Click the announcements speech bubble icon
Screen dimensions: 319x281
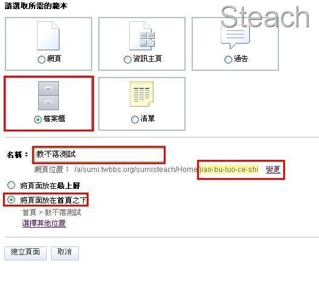(x=235, y=37)
